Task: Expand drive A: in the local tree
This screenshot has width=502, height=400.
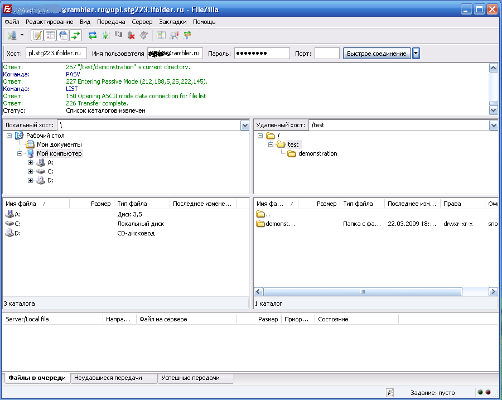Action: 30,163
